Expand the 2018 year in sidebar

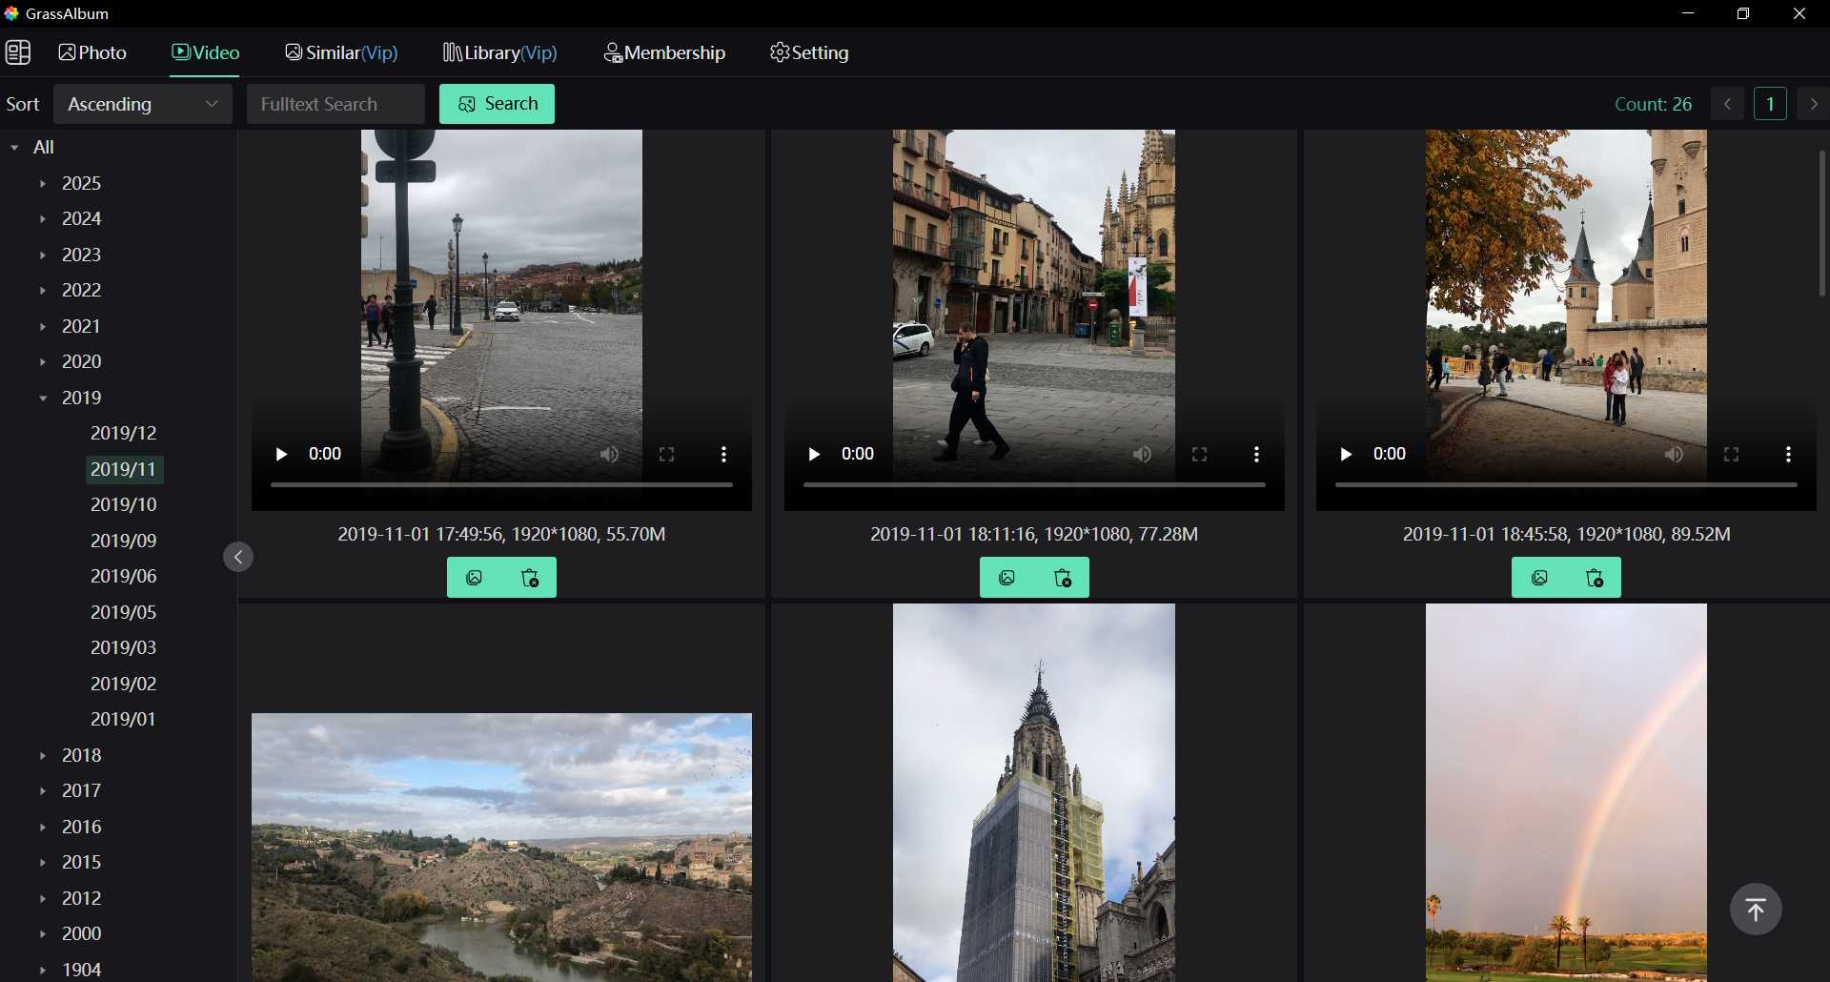(x=42, y=755)
